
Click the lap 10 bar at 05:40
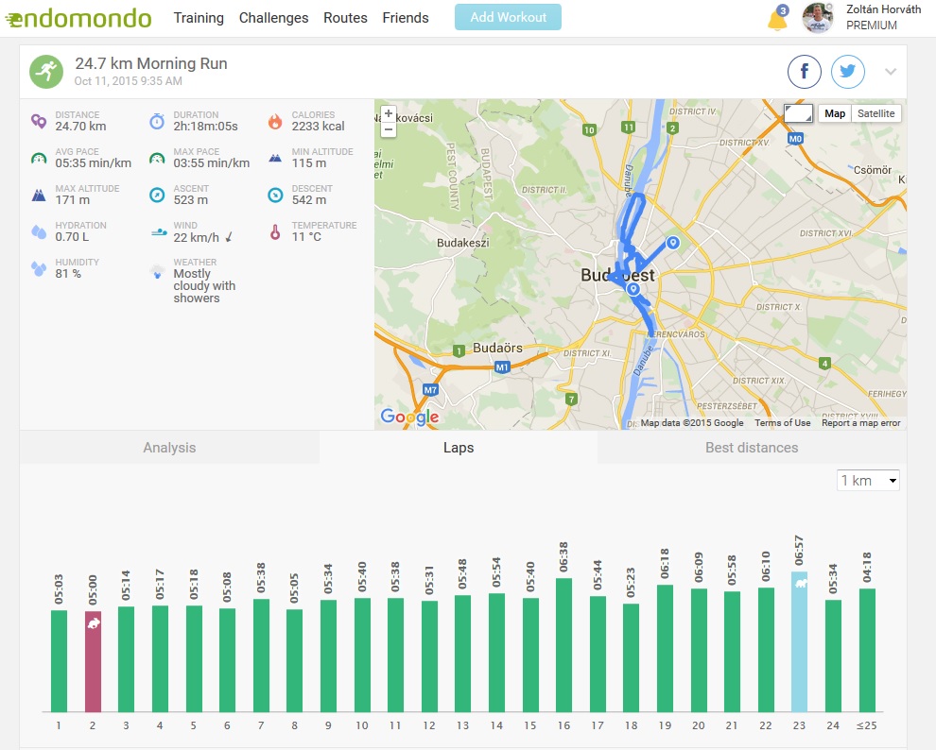(x=362, y=655)
